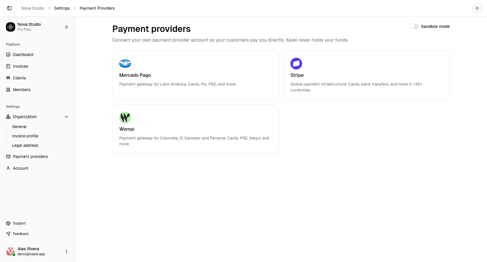The height and width of the screenshot is (262, 487).
Task: Click the Account person icon
Action: pos(8,168)
